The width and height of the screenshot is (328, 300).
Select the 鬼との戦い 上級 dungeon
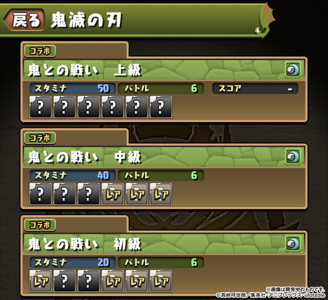(x=164, y=70)
